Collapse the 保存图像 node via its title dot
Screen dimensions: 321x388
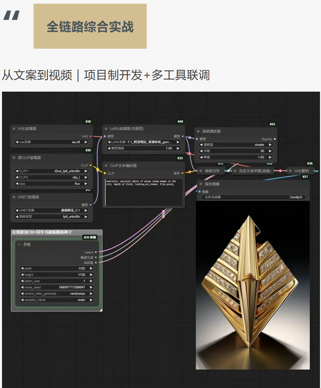point(201,184)
